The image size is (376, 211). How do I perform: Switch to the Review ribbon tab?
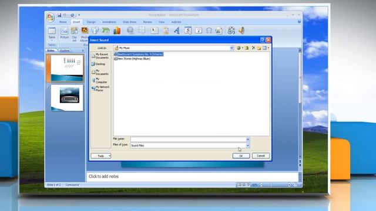pos(147,22)
